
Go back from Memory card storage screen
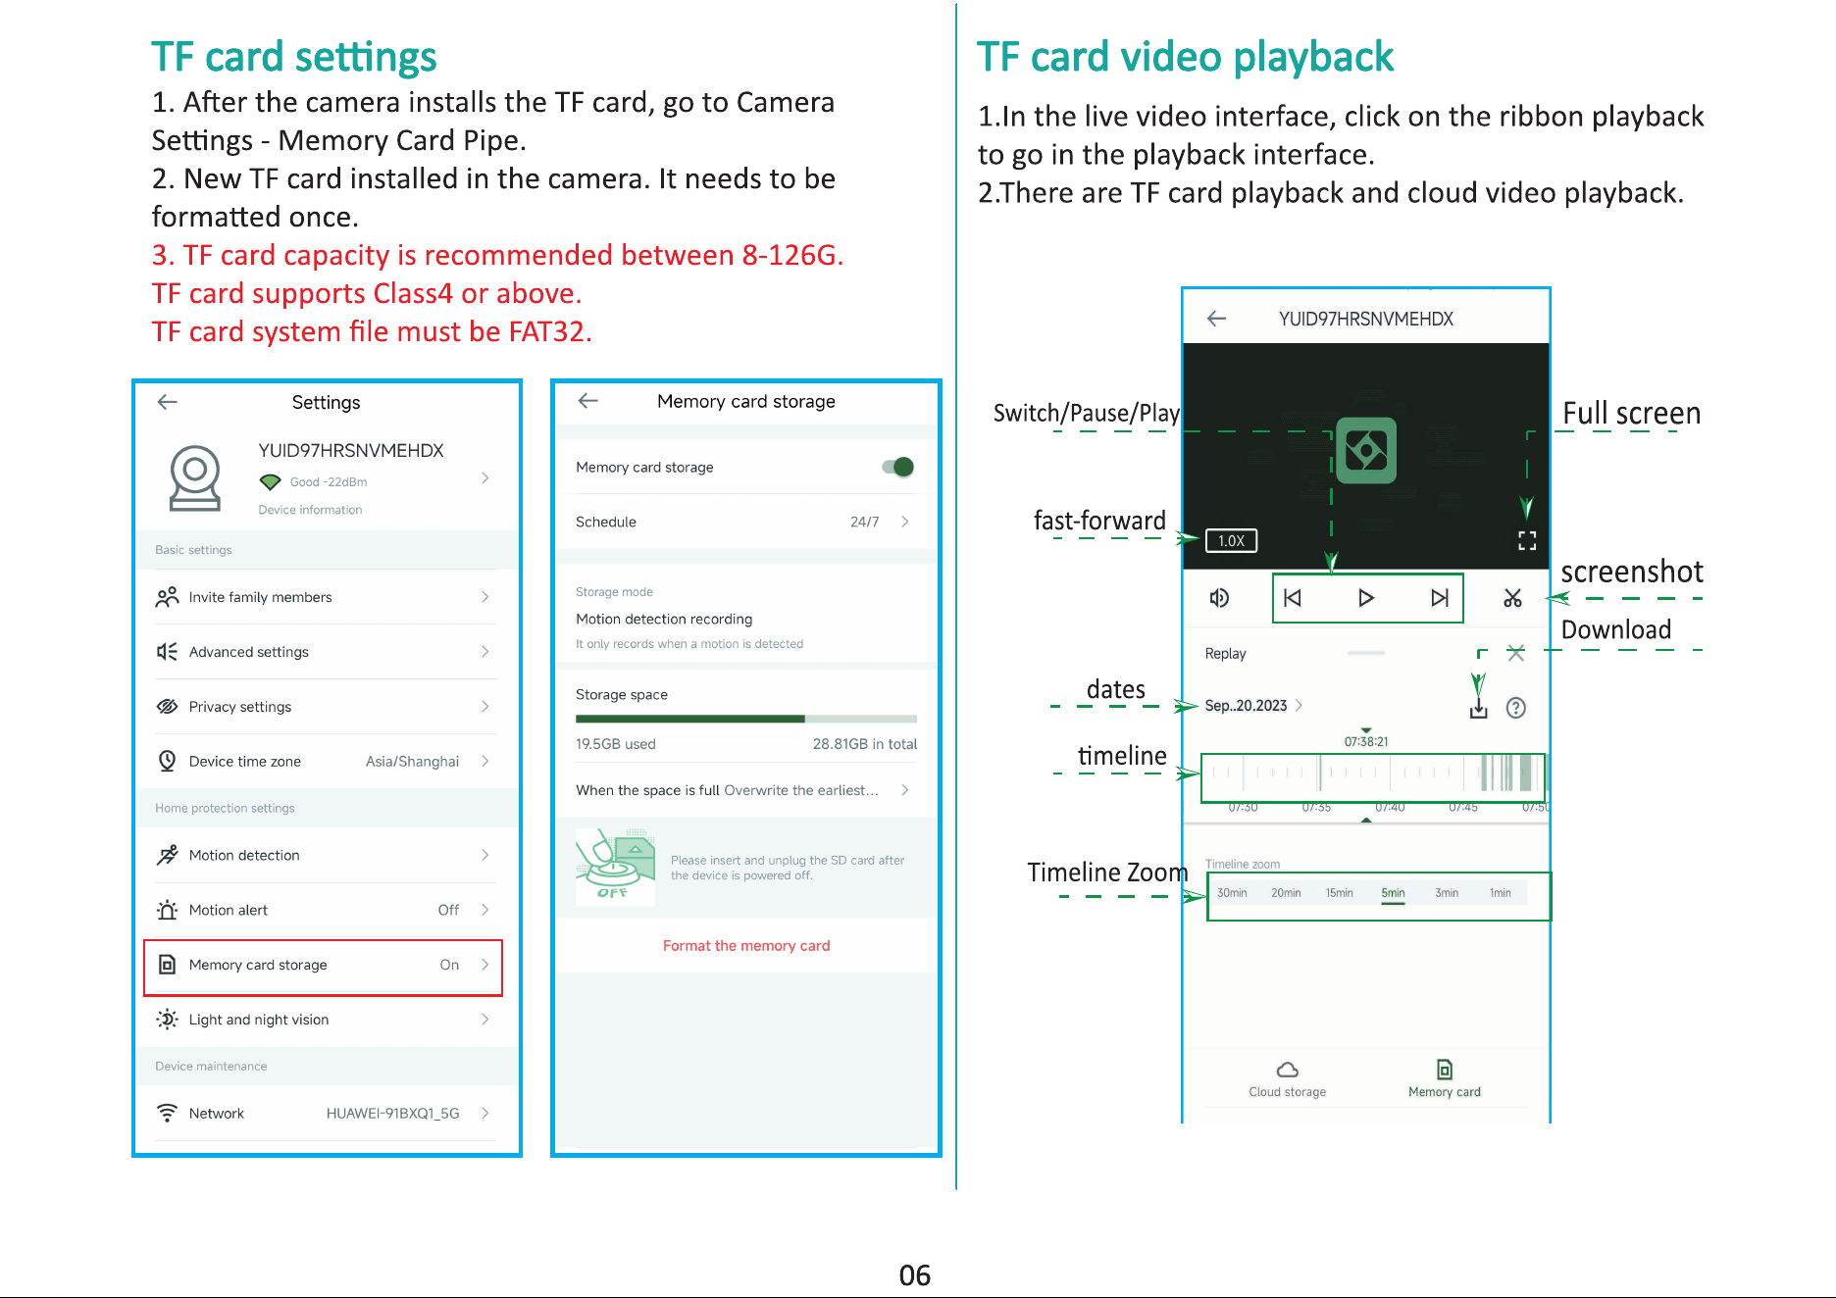tap(588, 401)
